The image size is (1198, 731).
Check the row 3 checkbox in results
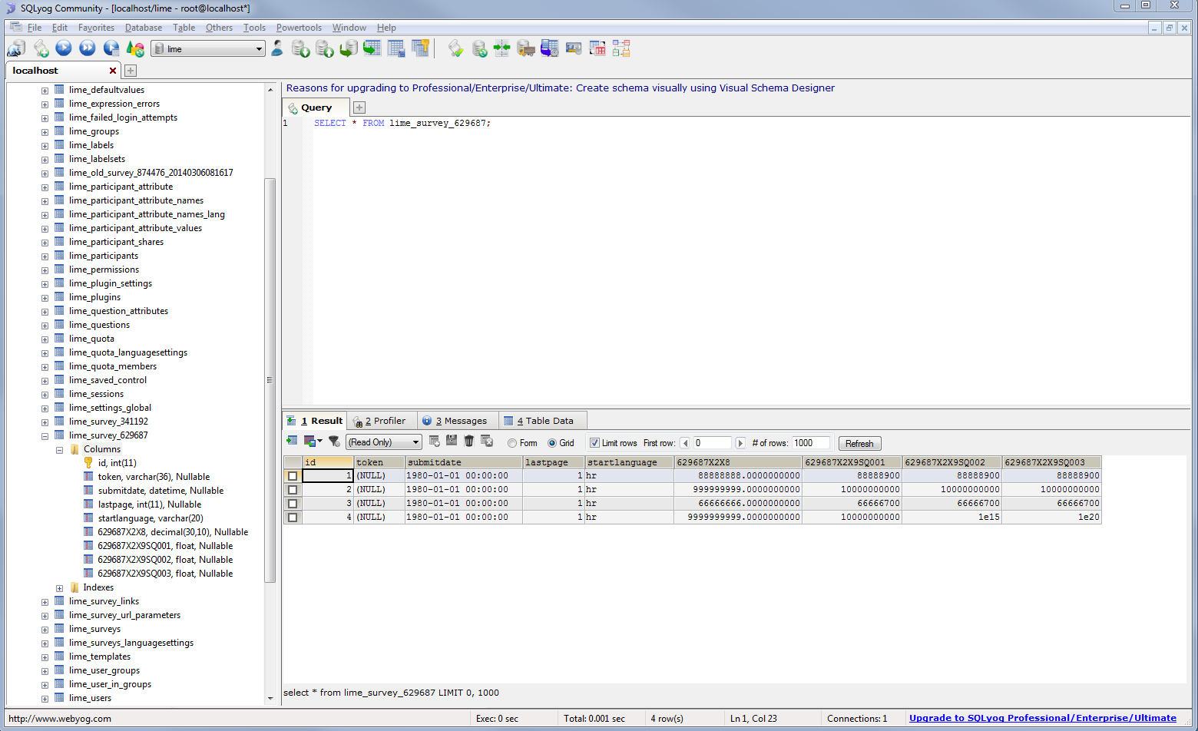tap(293, 504)
